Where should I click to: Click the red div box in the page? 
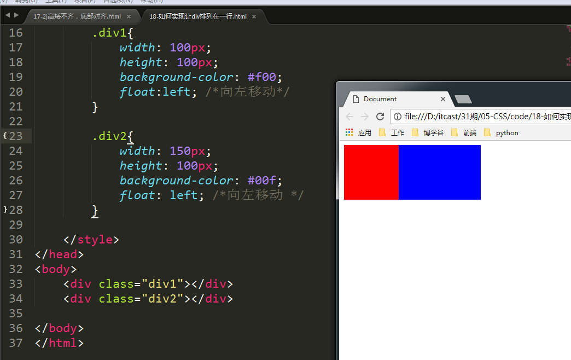tap(371, 172)
